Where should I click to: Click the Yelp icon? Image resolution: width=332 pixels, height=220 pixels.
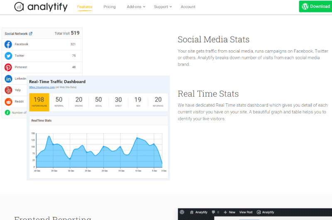tap(8, 90)
